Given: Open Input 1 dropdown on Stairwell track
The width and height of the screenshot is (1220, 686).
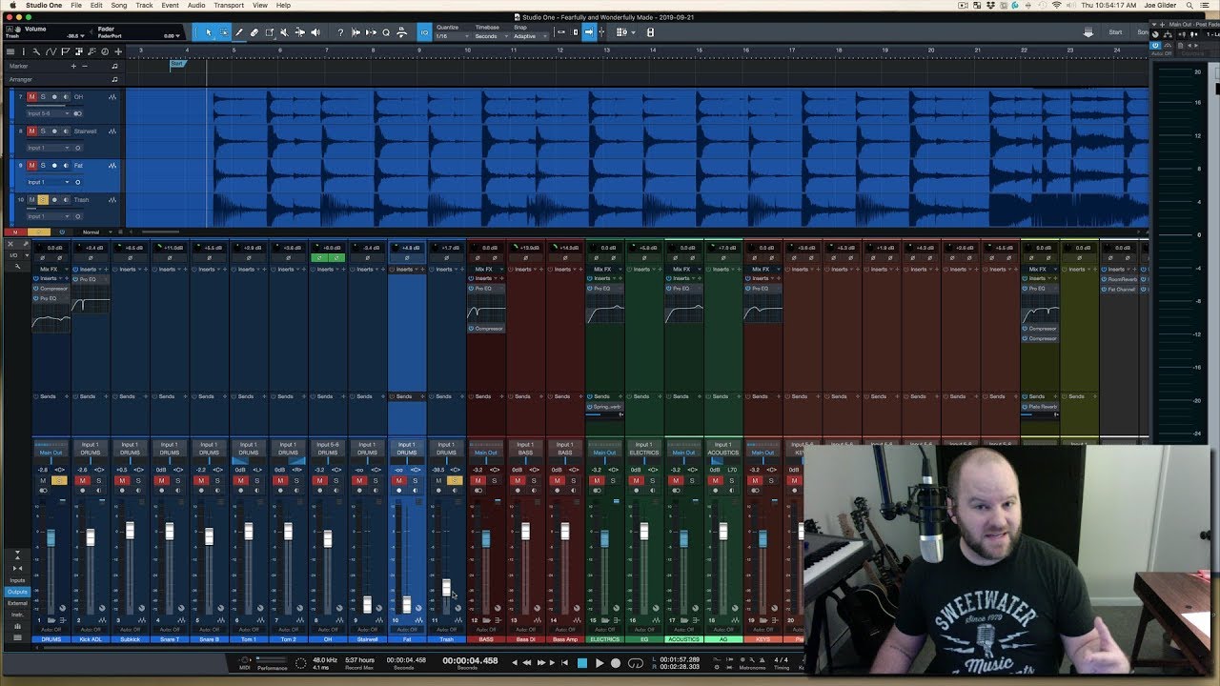Looking at the screenshot, I should click(49, 148).
